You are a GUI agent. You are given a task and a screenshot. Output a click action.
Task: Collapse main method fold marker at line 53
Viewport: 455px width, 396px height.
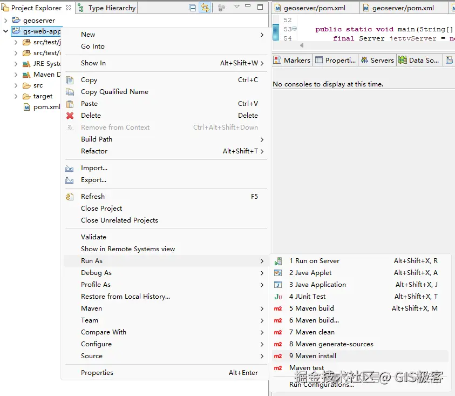tap(295, 29)
